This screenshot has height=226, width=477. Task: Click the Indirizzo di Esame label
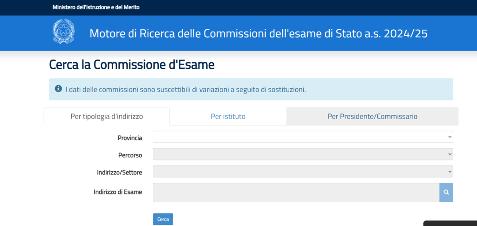[117, 192]
